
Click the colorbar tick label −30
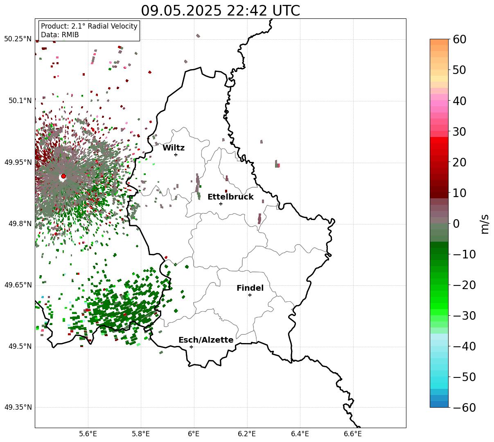coord(464,316)
